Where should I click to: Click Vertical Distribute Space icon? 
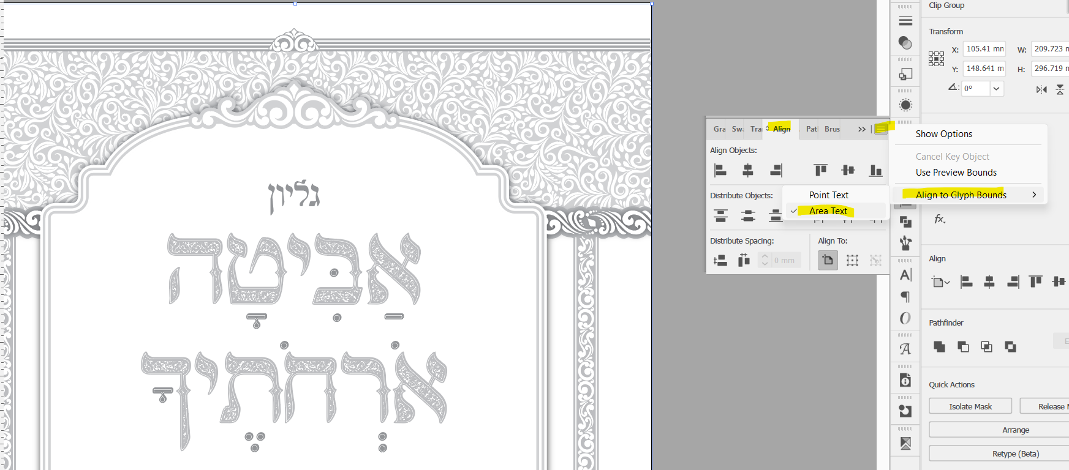(720, 261)
